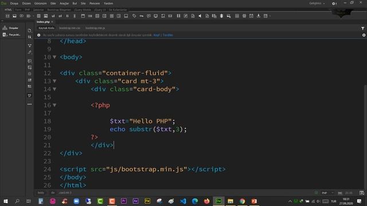This screenshot has width=367, height=206.
Task: Open the Pencere menu
Action: tap(94, 3)
